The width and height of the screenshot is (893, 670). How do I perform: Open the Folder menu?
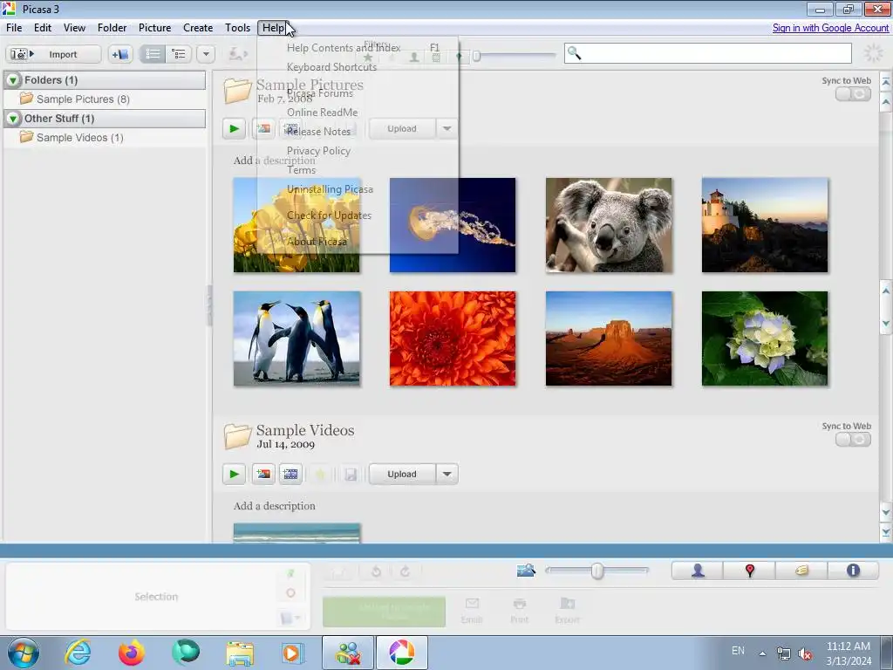[112, 27]
